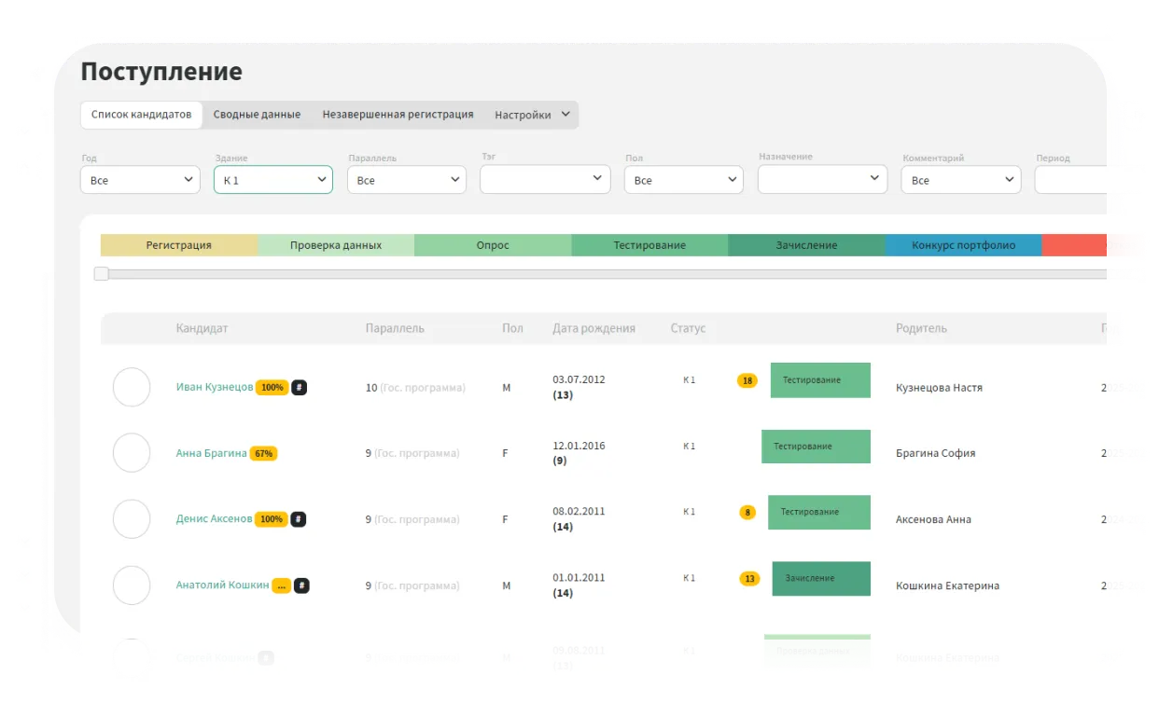Click the horizontal stage slider handle
This screenshot has height=702, width=1159.
tap(102, 274)
